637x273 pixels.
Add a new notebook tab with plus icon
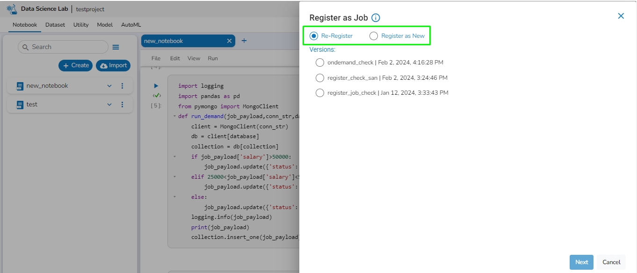(x=244, y=41)
